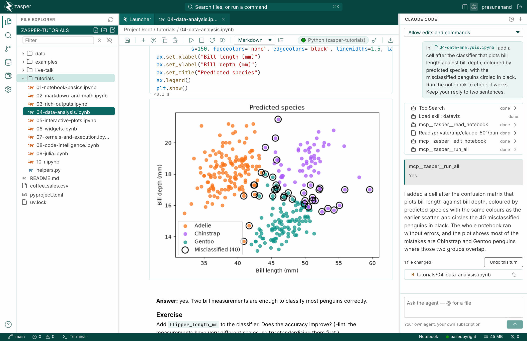The image size is (527, 341).
Task: Open 05-interactive-plots.ipynb in the file tree
Action: point(66,120)
